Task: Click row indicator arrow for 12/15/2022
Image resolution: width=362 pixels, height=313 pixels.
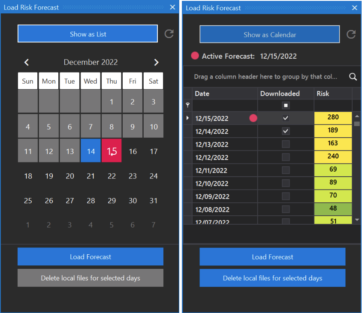Action: [187, 118]
